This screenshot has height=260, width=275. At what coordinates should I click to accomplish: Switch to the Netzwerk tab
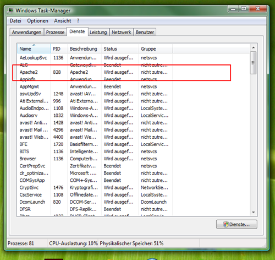[122, 32]
